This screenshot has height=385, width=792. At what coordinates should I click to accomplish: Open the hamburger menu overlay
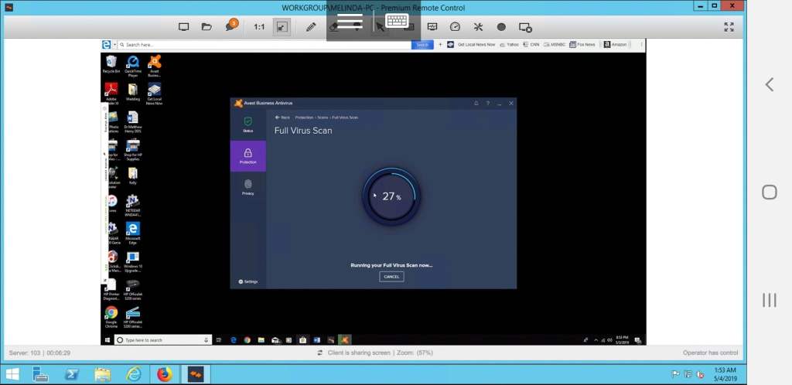[350, 22]
